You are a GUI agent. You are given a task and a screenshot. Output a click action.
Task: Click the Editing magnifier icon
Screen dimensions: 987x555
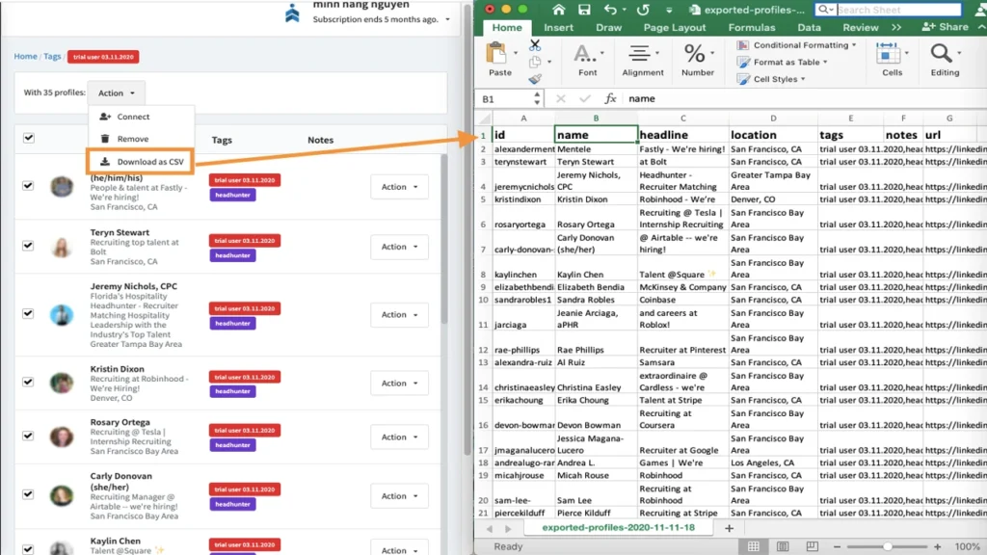[940, 53]
